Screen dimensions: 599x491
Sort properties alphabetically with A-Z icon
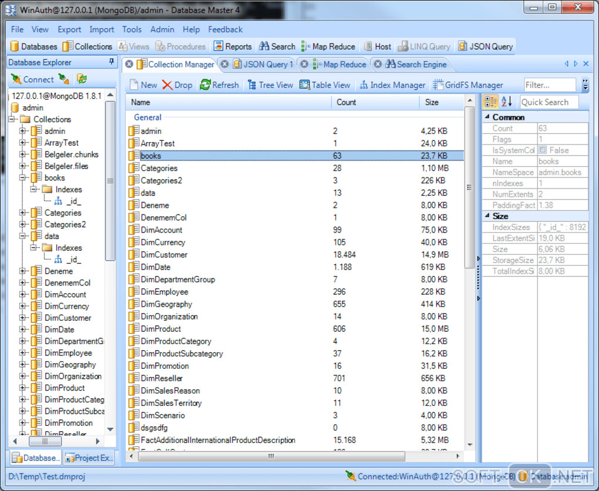[x=507, y=102]
